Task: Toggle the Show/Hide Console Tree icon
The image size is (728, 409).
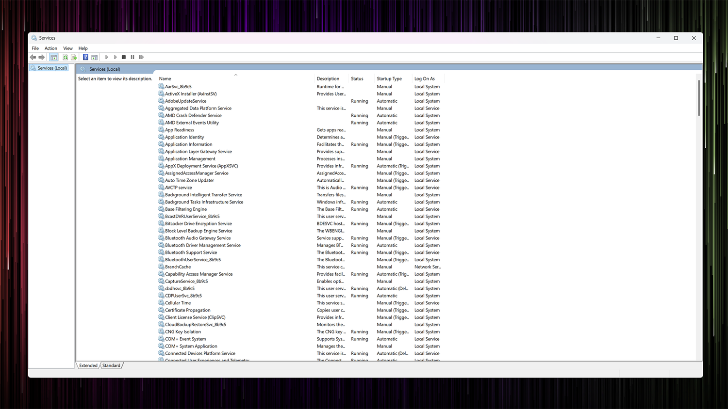Action: (54, 57)
